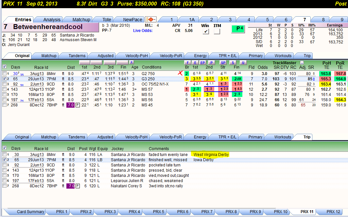Click the blue 30 days value in row 1
The image size is (348, 217).
(x=15, y=73)
